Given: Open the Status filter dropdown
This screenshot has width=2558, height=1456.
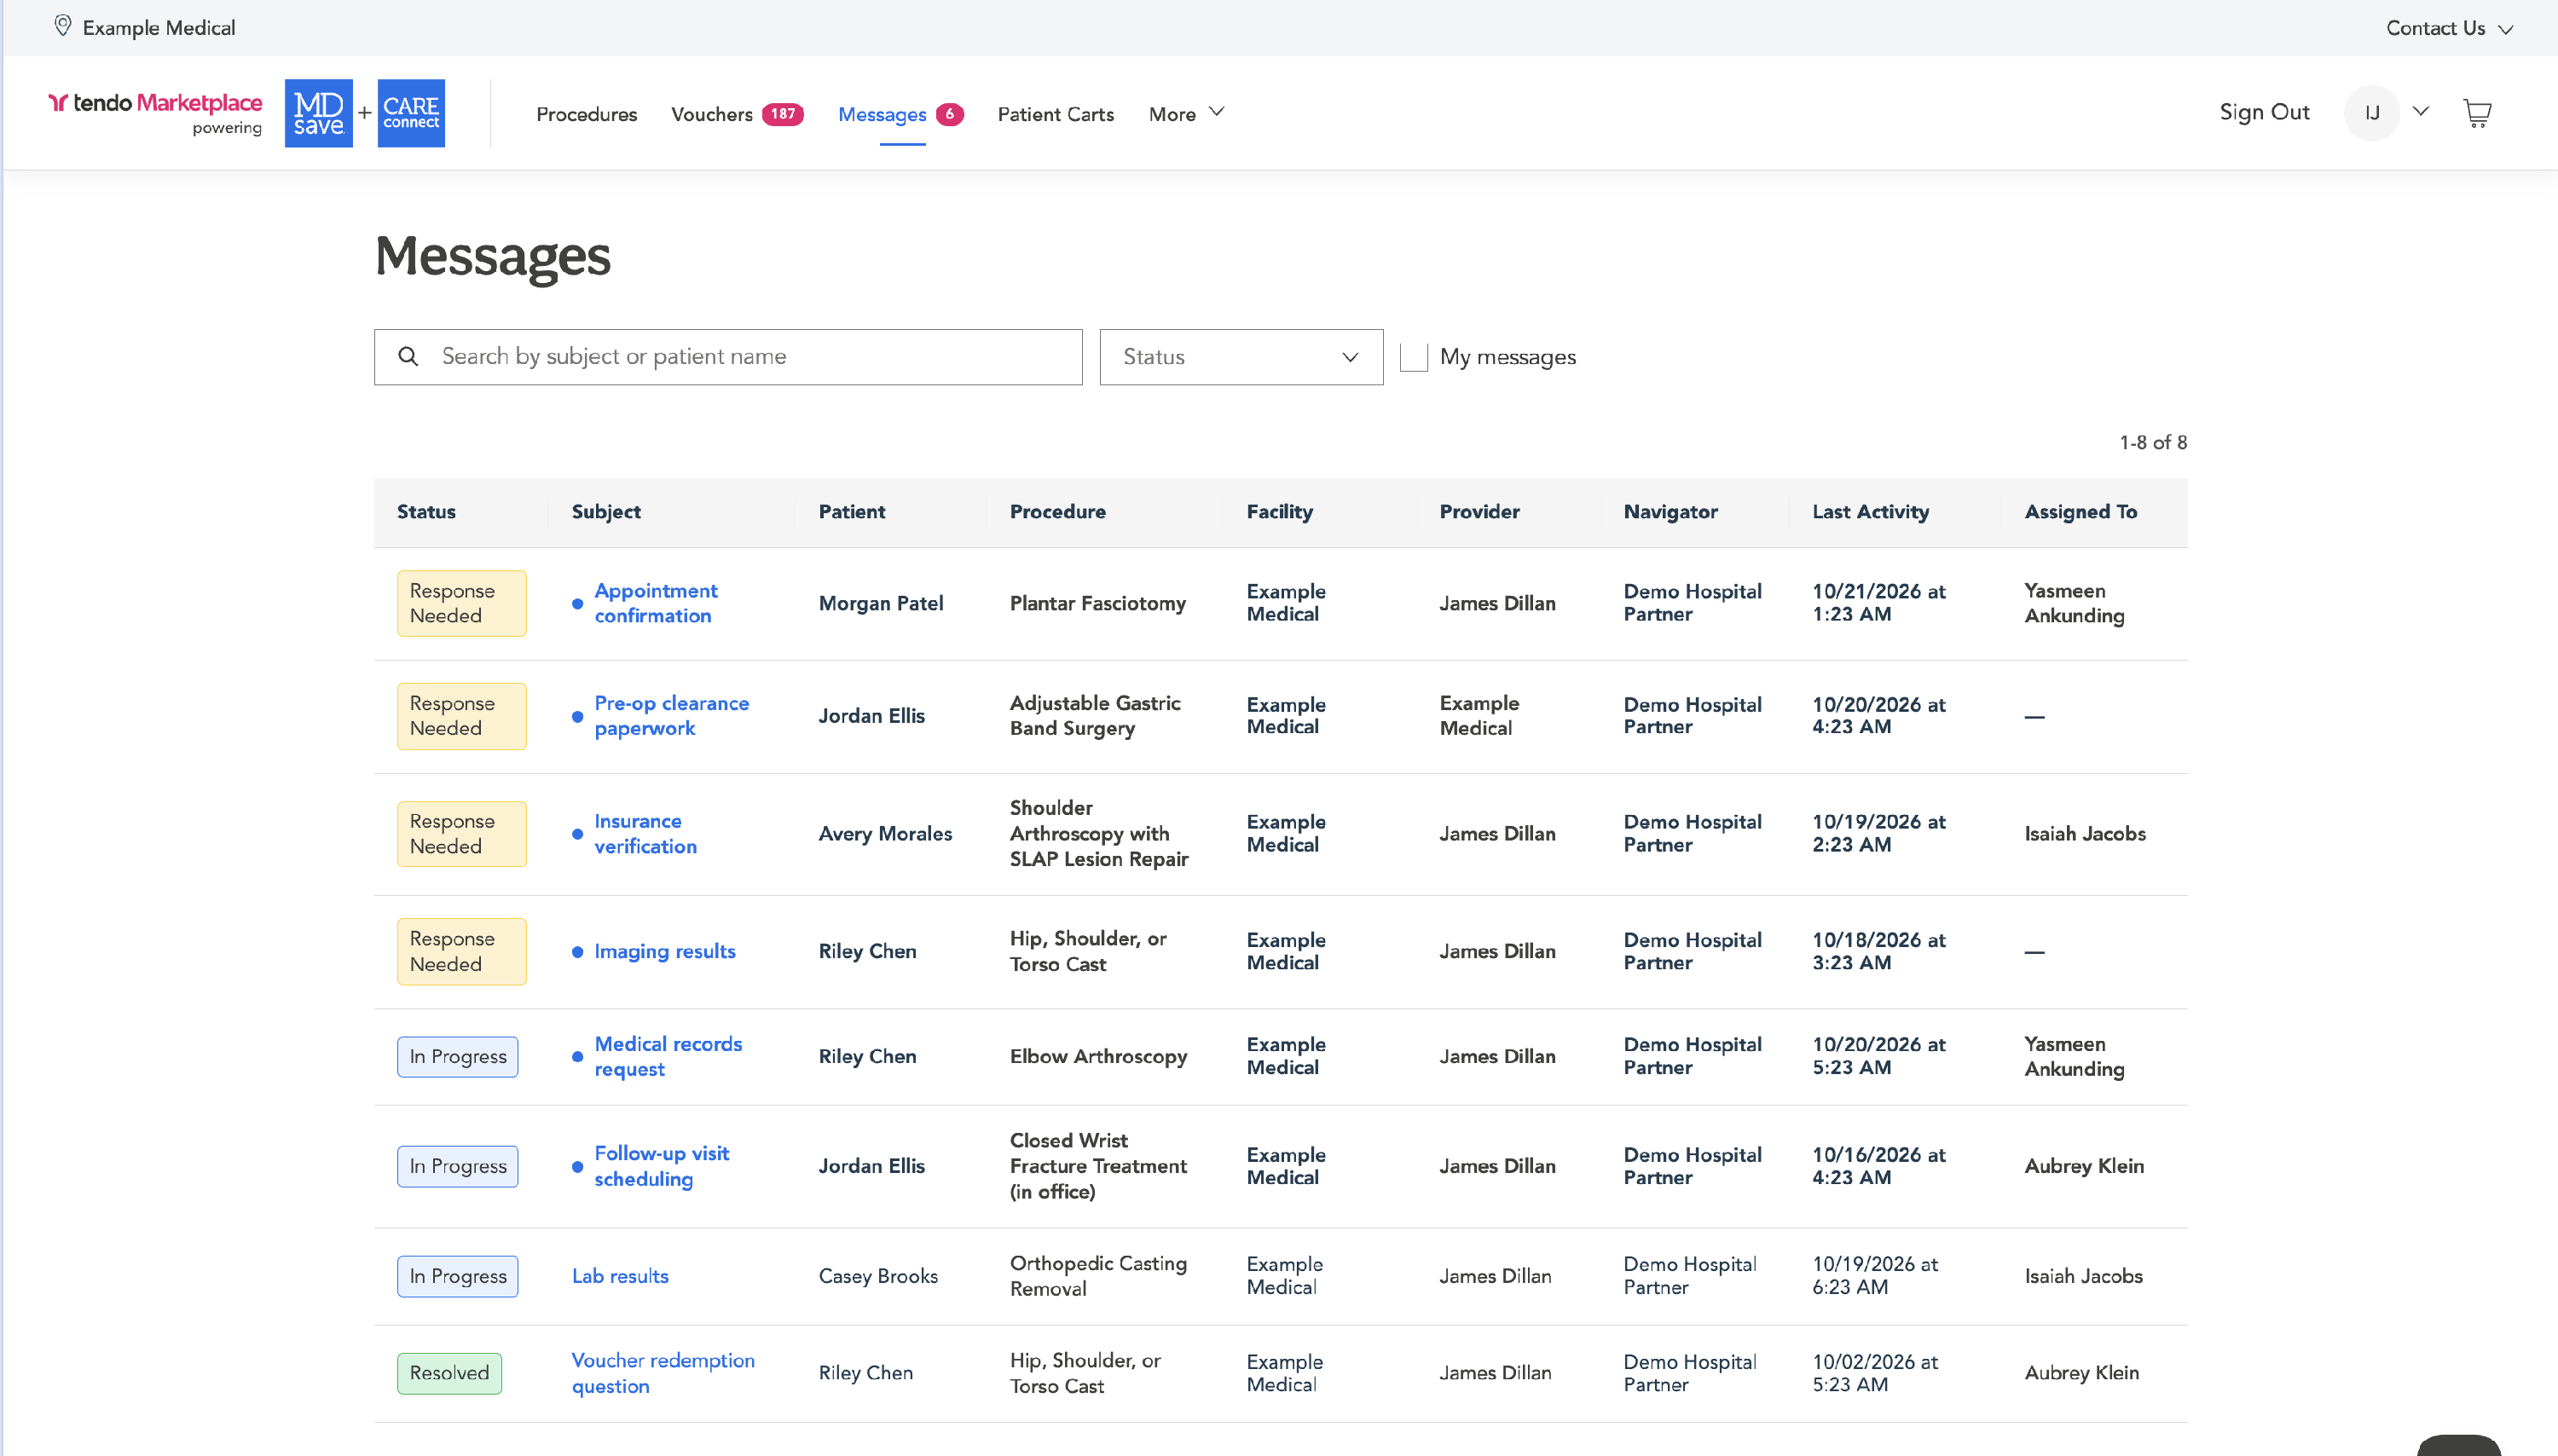Looking at the screenshot, I should [1241, 357].
